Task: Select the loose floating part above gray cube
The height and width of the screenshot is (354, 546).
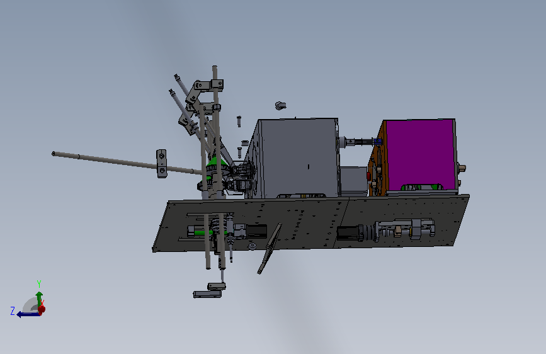Action: tap(280, 105)
